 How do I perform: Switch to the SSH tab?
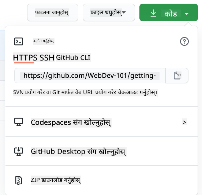point(47,58)
